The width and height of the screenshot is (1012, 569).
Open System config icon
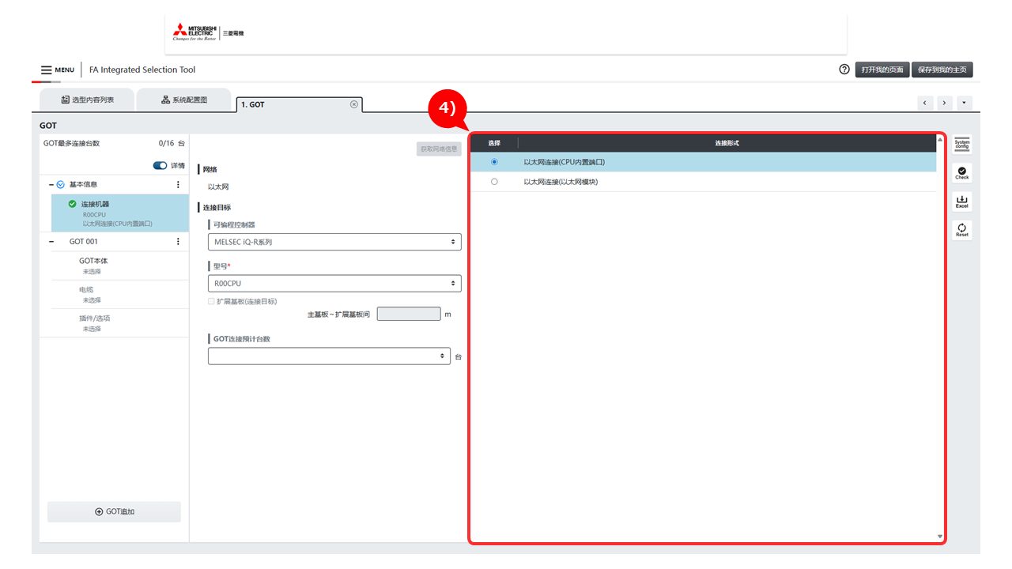961,144
